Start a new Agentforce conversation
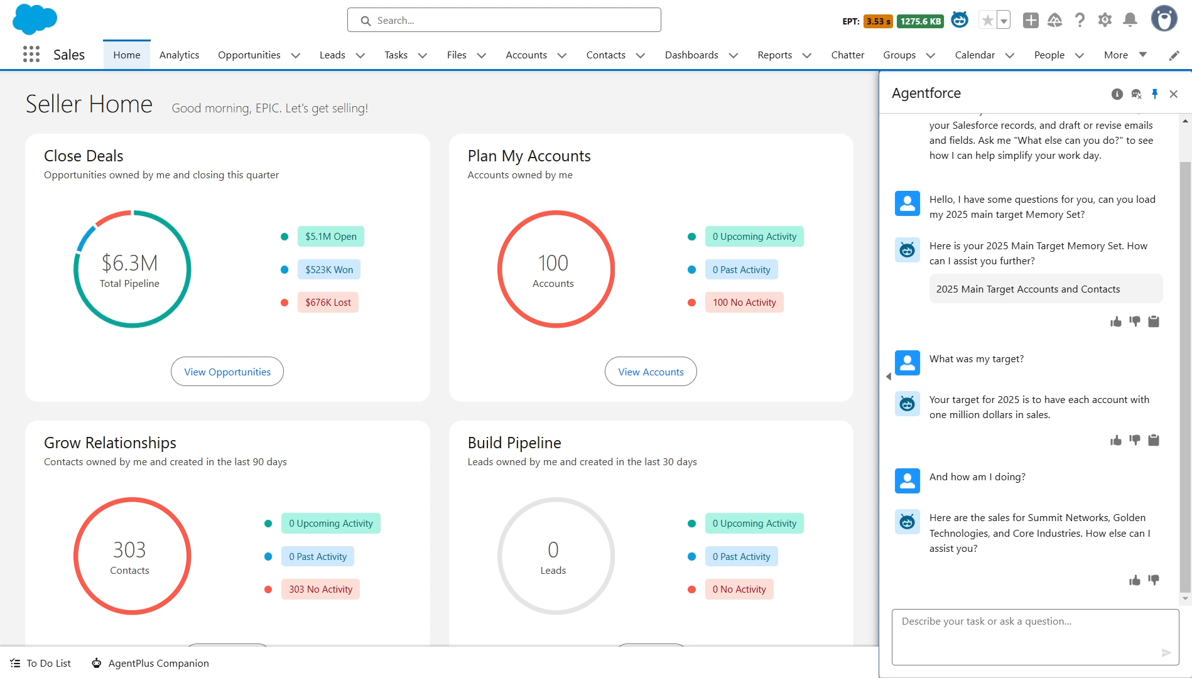The image size is (1192, 678). (x=1136, y=94)
